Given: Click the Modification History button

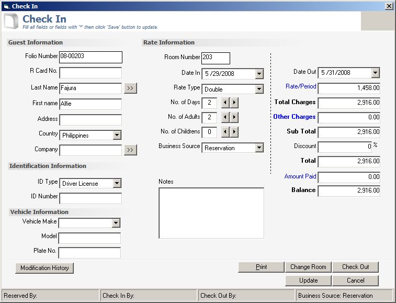Looking at the screenshot, I should coord(44,268).
